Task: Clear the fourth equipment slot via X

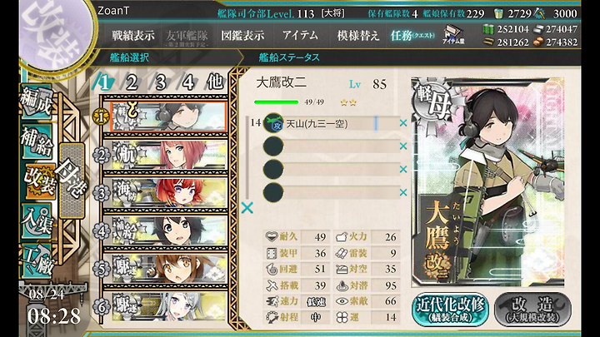Action: [x=403, y=192]
